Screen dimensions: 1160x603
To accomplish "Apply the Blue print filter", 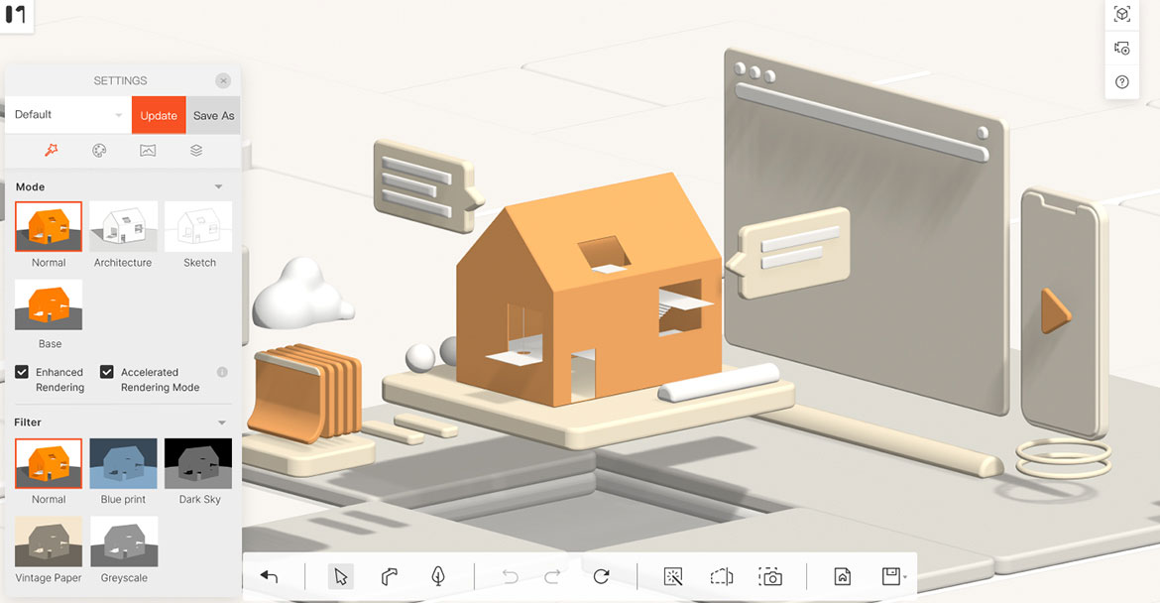I will 123,464.
